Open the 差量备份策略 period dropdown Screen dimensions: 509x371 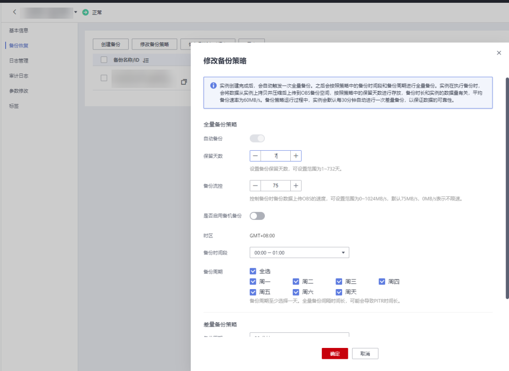[299, 336]
